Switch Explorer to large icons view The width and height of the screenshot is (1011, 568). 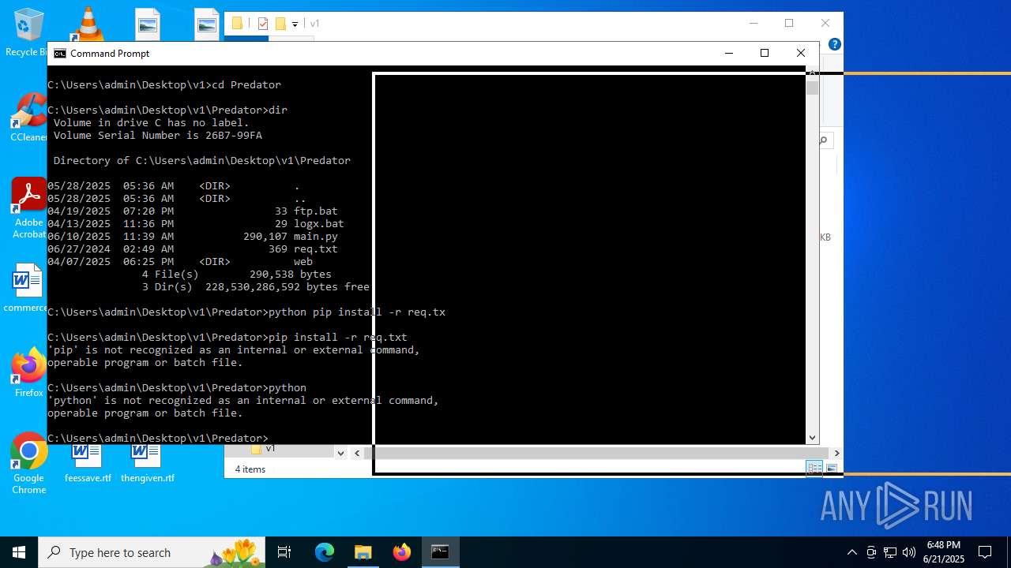point(832,469)
